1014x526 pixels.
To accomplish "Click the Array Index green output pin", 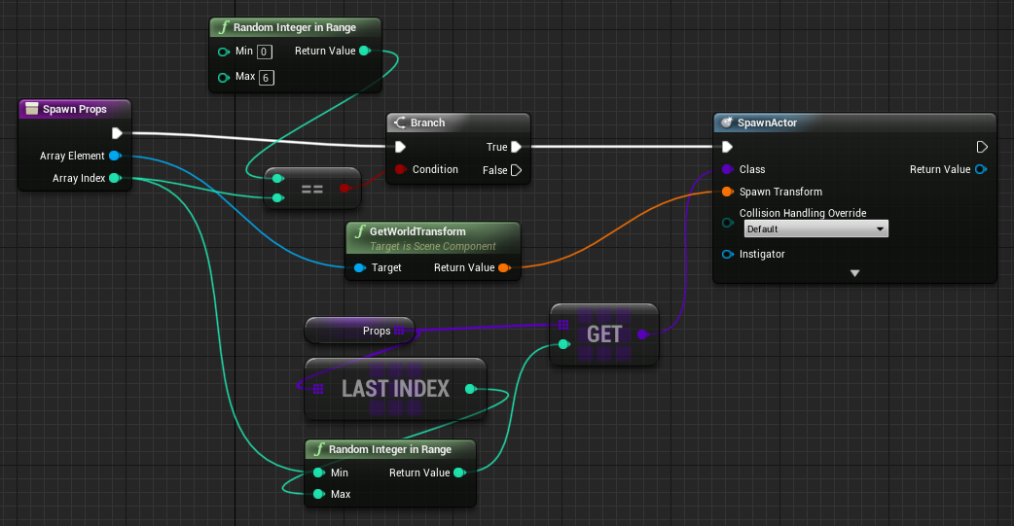I will pyautogui.click(x=114, y=179).
